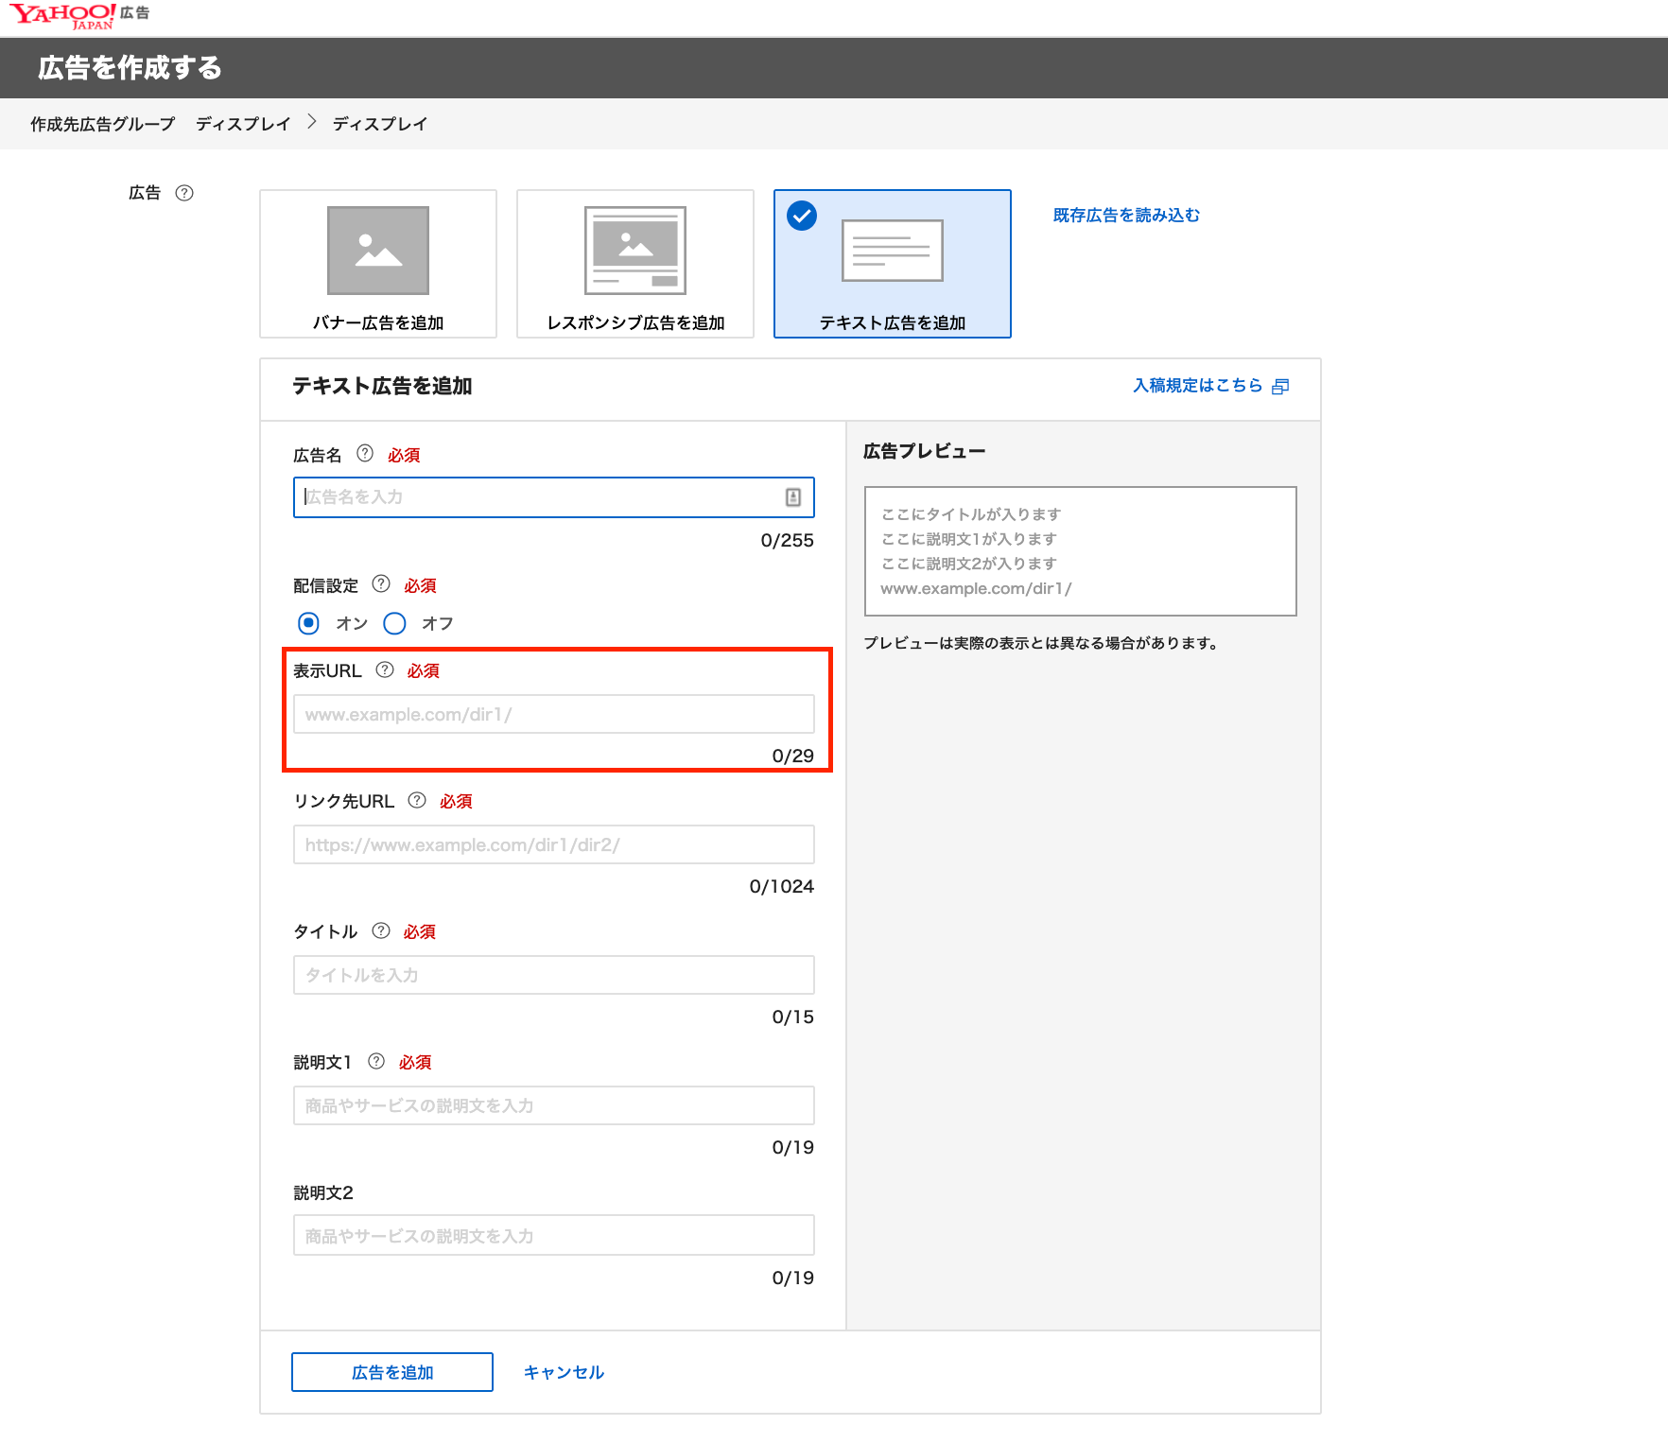Screen dimensions: 1668x1443
Task: Click the help icon beside タイトル
Action: (381, 930)
